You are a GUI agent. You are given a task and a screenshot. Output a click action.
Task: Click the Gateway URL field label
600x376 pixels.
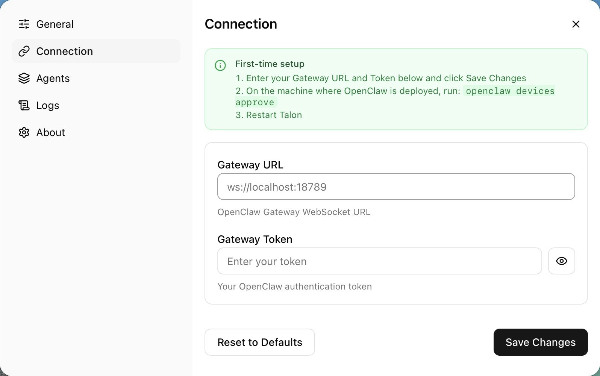point(250,165)
